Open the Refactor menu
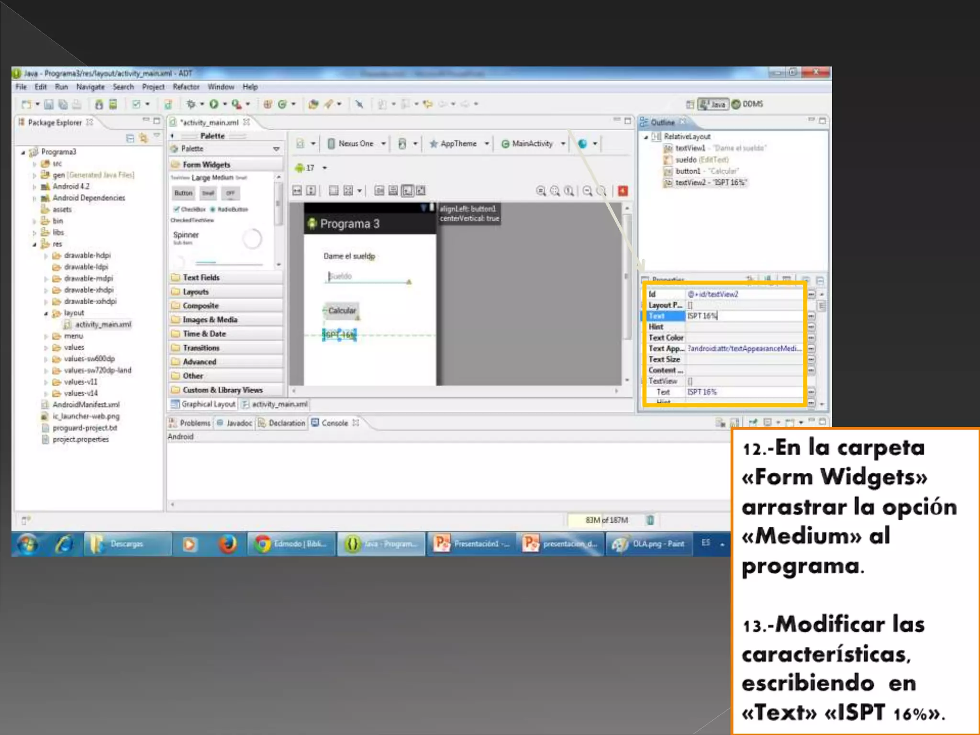 point(186,87)
